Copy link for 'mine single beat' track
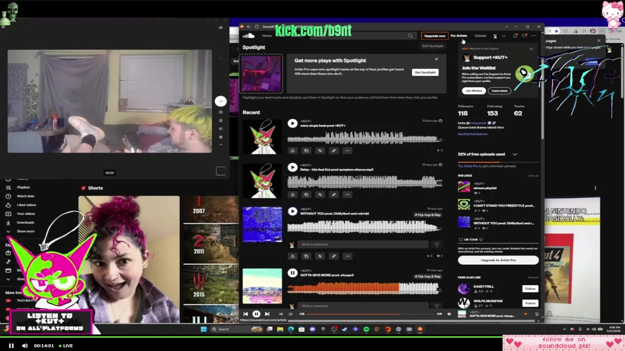Image resolution: width=625 pixels, height=351 pixels. (306, 151)
